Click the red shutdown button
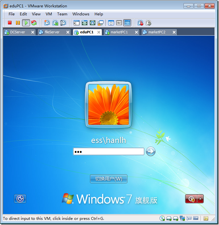This screenshot has width=219, height=225. [x=191, y=199]
